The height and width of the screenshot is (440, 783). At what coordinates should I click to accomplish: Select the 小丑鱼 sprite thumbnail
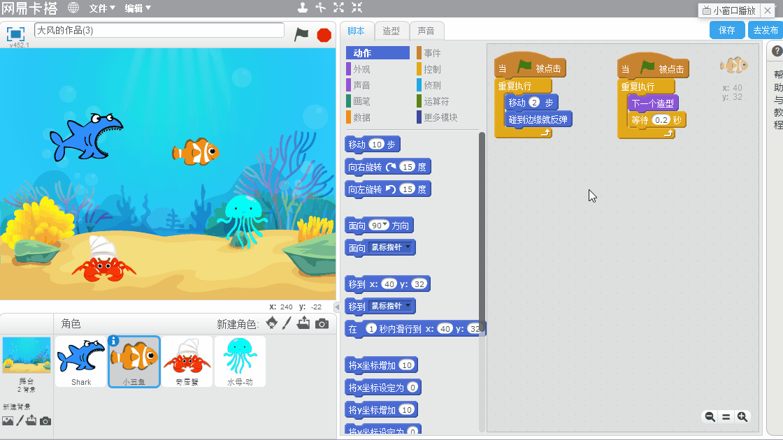click(134, 362)
